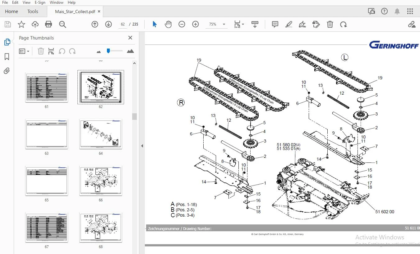
Task: Open the stamp tool in the toolbar
Action: point(316,24)
